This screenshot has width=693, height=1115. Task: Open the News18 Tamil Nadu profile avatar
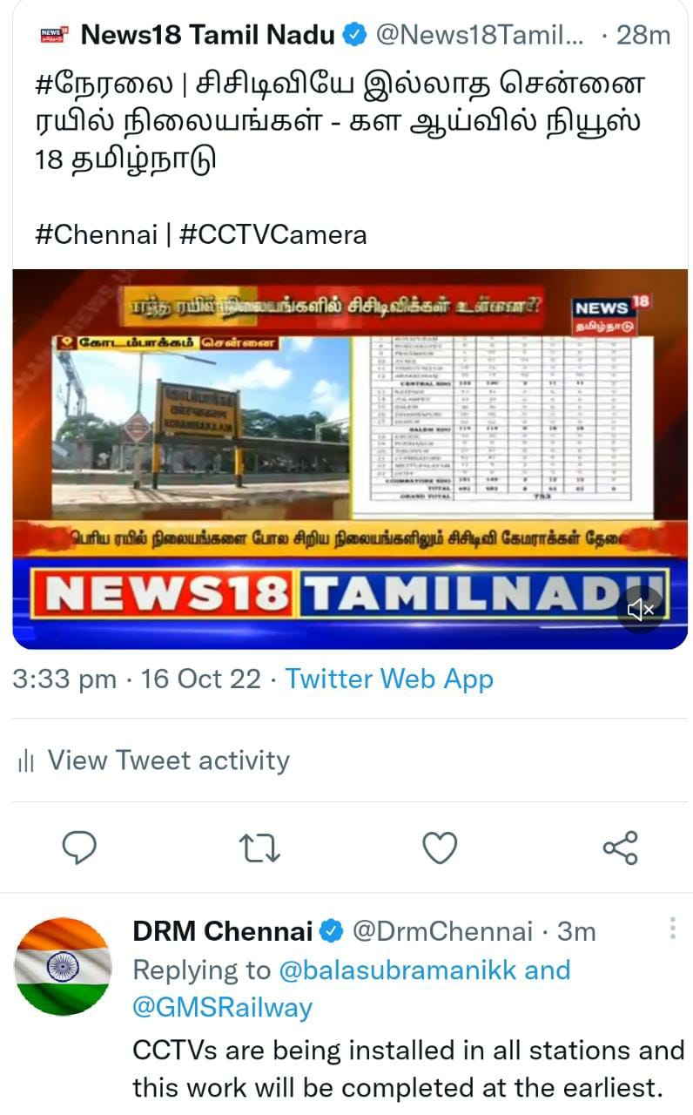click(x=53, y=36)
